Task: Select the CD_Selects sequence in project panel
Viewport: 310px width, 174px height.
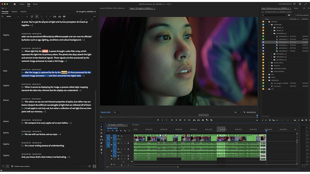Action: [277, 86]
